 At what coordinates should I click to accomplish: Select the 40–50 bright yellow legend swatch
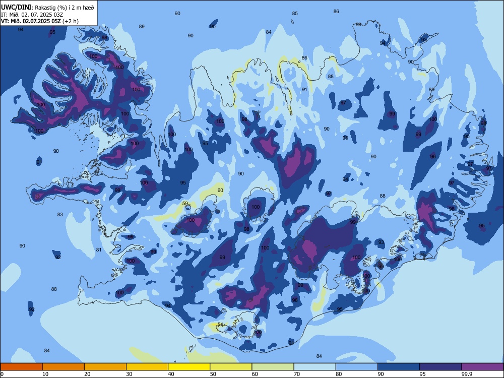tap(189, 367)
